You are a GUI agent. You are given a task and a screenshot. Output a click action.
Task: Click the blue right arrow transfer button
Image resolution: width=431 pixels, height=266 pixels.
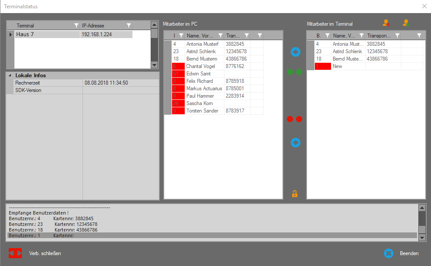pos(296,142)
